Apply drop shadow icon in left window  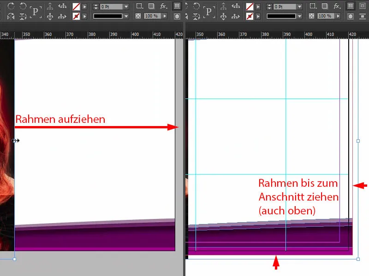[x=151, y=6]
